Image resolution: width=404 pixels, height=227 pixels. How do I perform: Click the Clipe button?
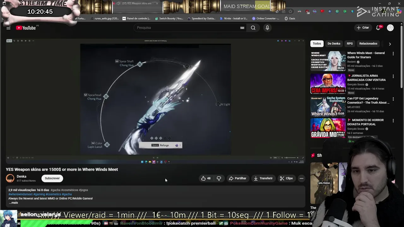(286, 178)
